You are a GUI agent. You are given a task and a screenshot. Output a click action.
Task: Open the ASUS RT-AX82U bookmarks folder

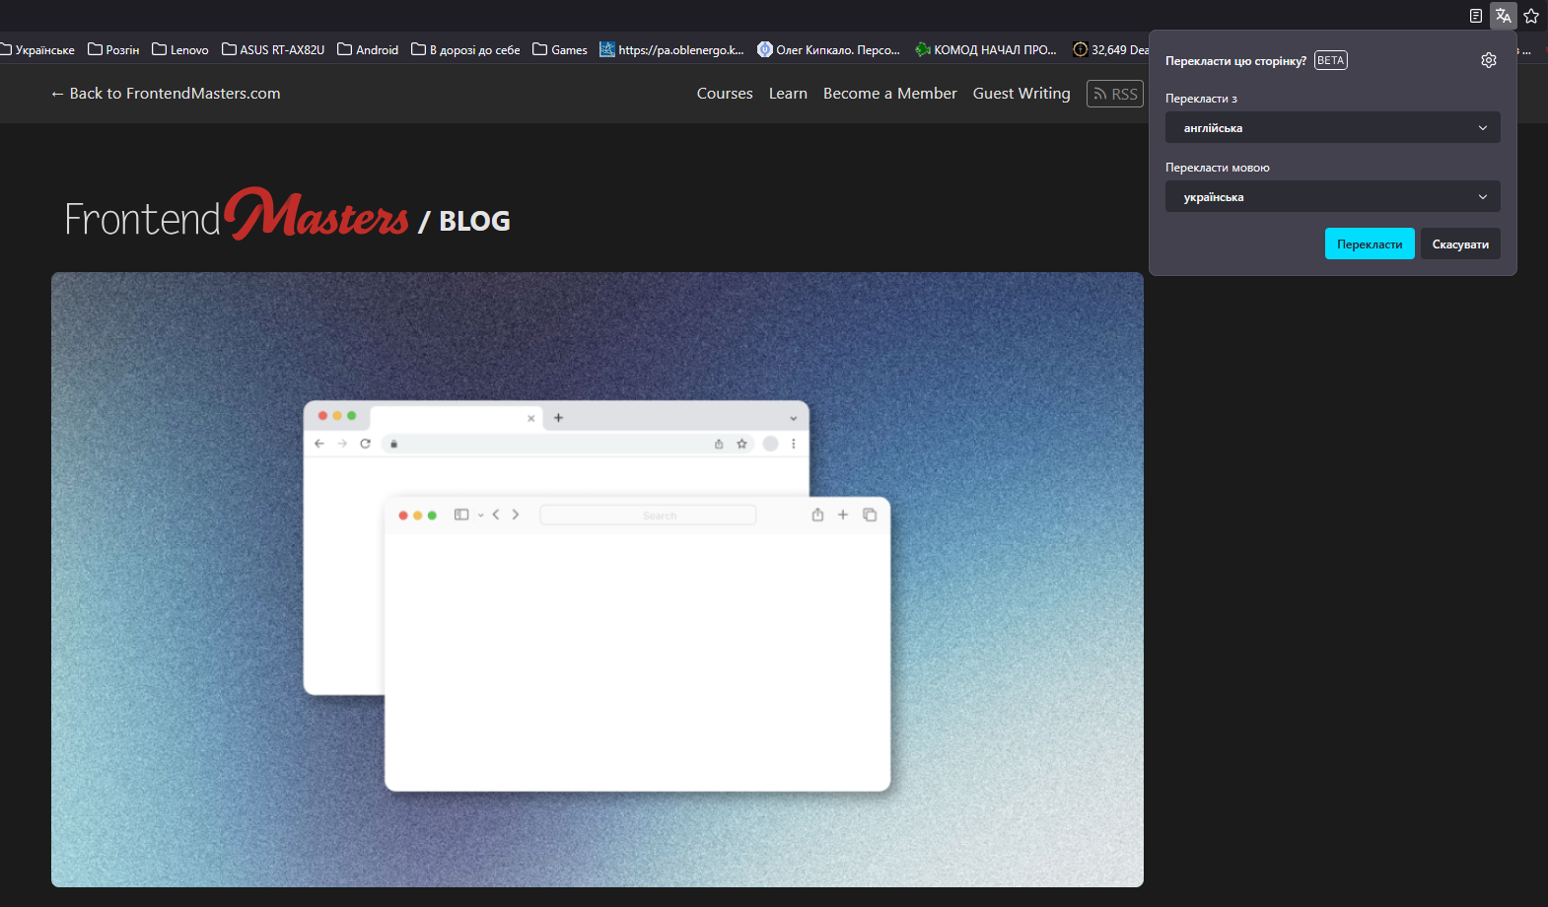click(x=273, y=49)
